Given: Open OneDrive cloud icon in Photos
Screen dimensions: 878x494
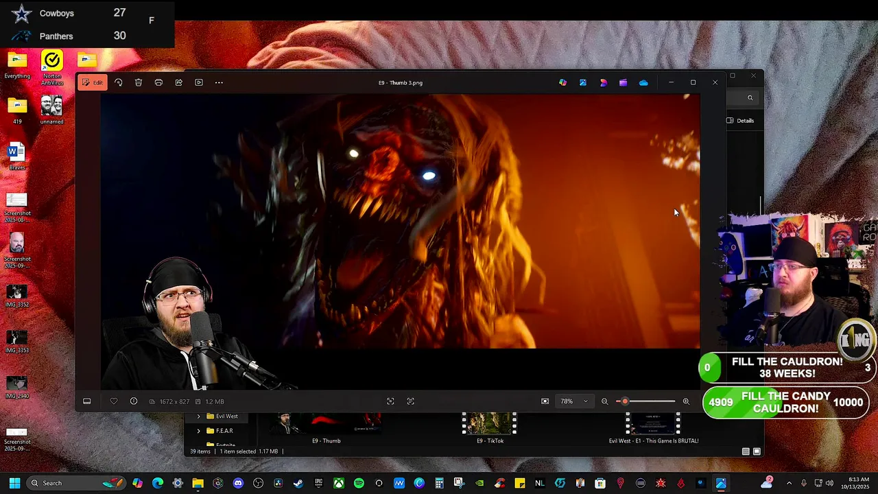Looking at the screenshot, I should pos(643,82).
